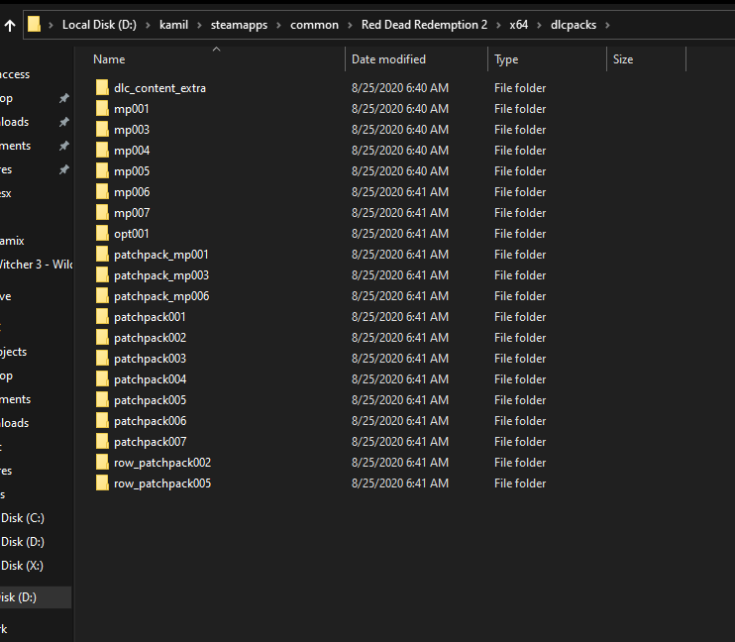The image size is (735, 642).
Task: Open Disk (C:) in navigation pane
Action: [x=23, y=518]
